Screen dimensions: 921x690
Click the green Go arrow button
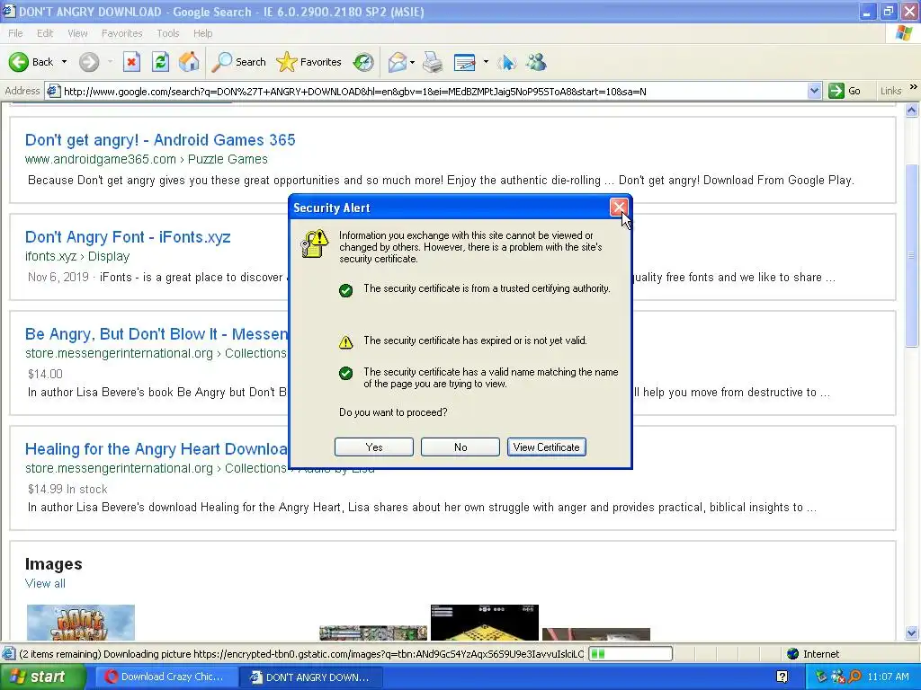tap(836, 91)
